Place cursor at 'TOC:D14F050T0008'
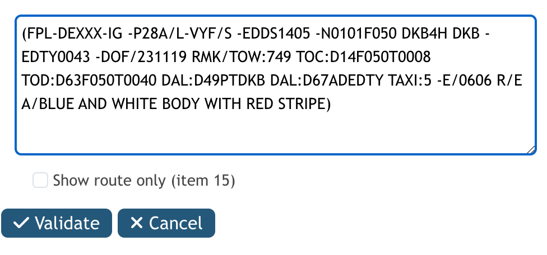This screenshot has width=547, height=255. 364,57
